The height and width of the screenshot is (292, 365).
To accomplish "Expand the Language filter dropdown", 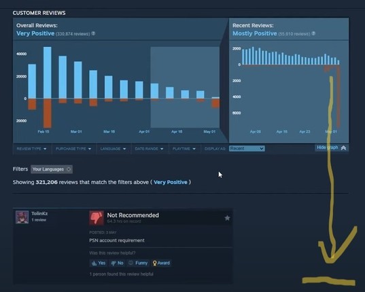I will pos(113,148).
